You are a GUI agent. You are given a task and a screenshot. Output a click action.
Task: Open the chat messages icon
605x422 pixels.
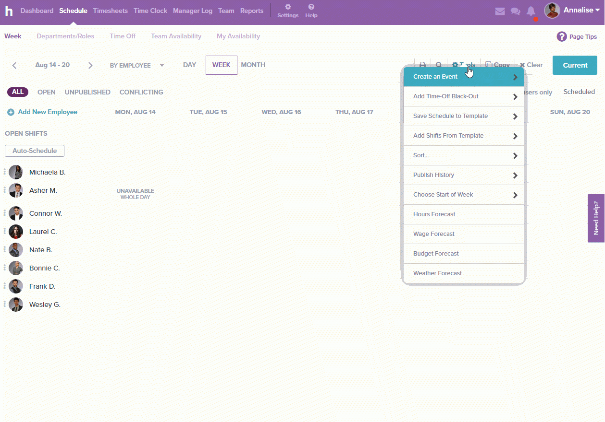coord(516,11)
